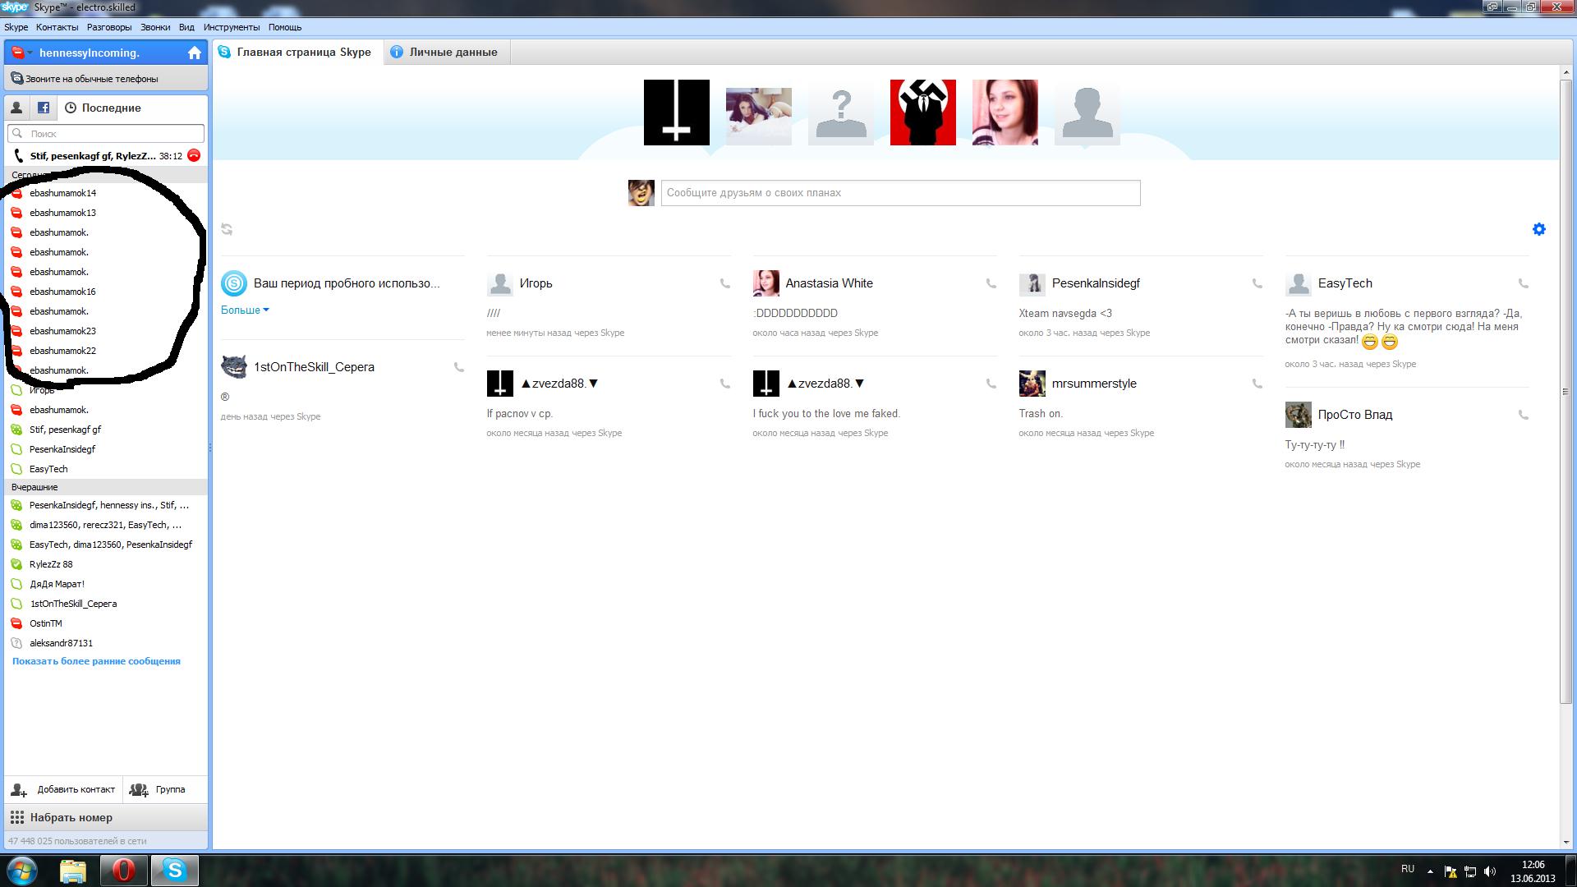Open Windows Explorer from taskbar
Viewport: 1577px width, 887px height.
[73, 871]
